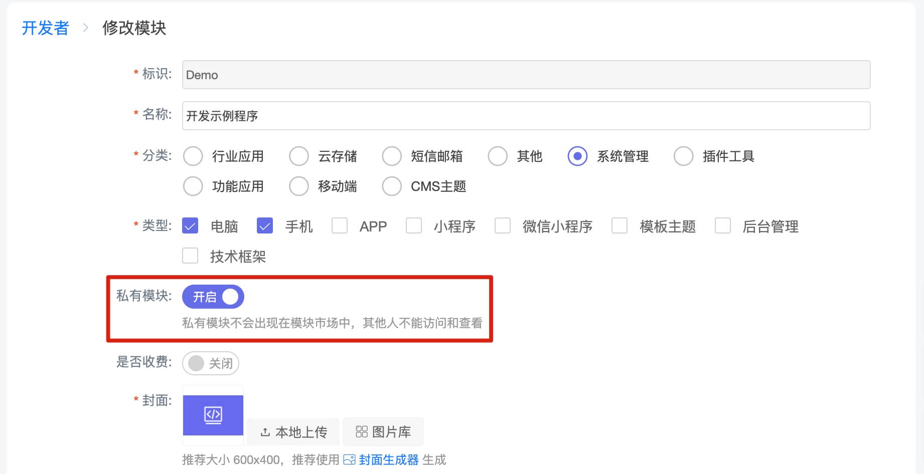Click the 开发者 breadcrumb link
The image size is (924, 474).
click(x=45, y=28)
